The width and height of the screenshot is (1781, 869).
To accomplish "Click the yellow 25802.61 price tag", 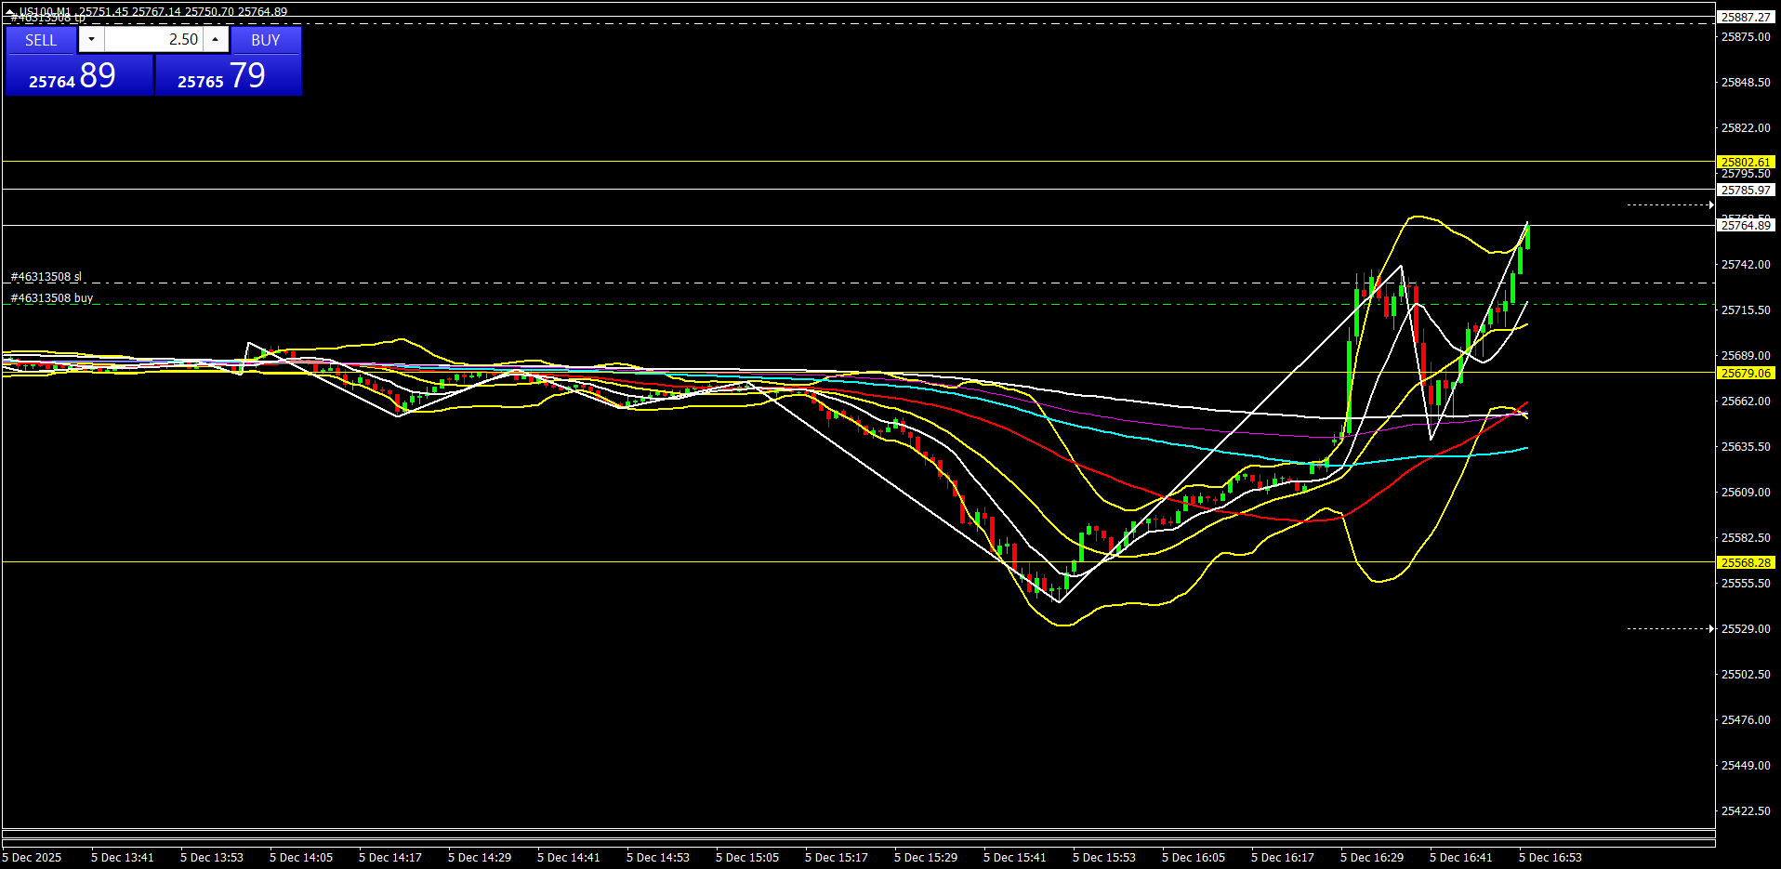I will (1746, 162).
